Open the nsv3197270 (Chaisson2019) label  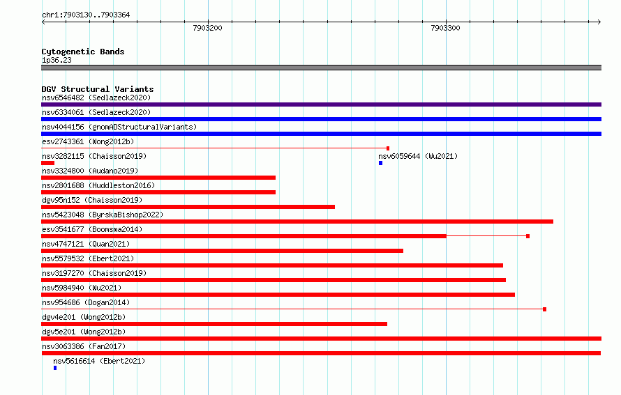pos(94,273)
